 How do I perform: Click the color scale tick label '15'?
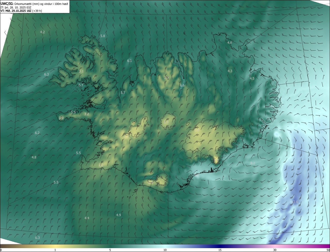point(220,250)
